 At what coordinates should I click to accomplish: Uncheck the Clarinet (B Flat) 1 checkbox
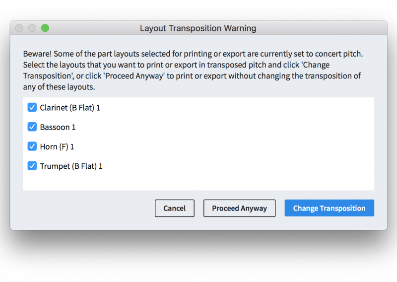click(32, 107)
